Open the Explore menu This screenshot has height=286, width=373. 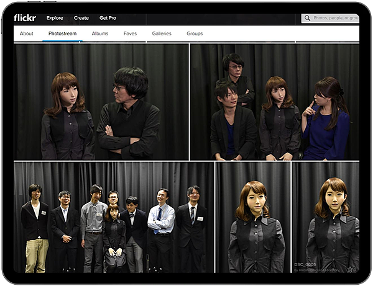coord(55,19)
